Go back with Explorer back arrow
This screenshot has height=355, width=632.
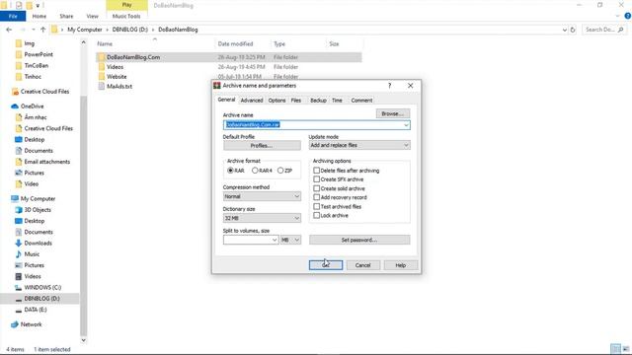coord(9,30)
